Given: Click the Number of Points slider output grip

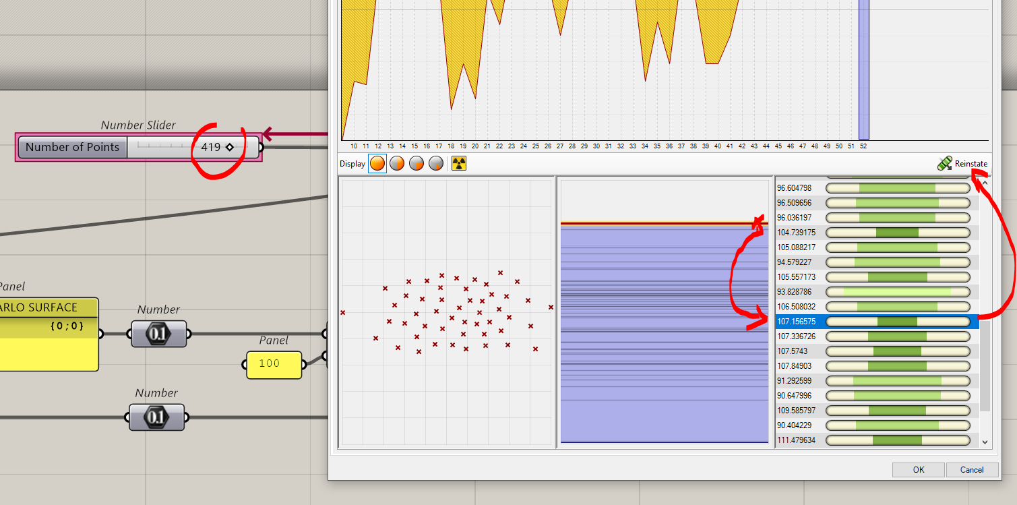Looking at the screenshot, I should tap(261, 147).
